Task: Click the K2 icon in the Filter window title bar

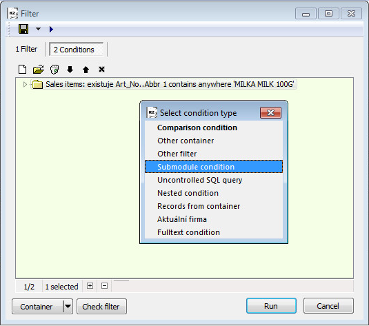Action: pos(12,13)
